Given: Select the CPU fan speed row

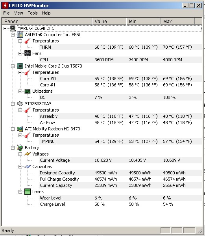Looking at the screenshot, I should [120, 60].
